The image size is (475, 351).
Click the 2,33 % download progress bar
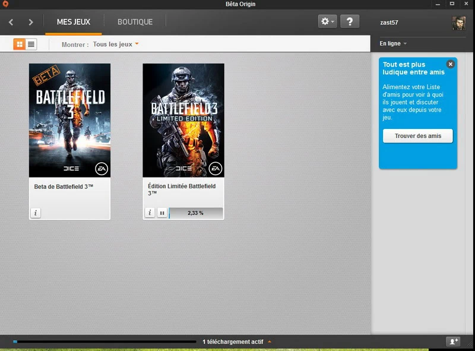tap(196, 213)
